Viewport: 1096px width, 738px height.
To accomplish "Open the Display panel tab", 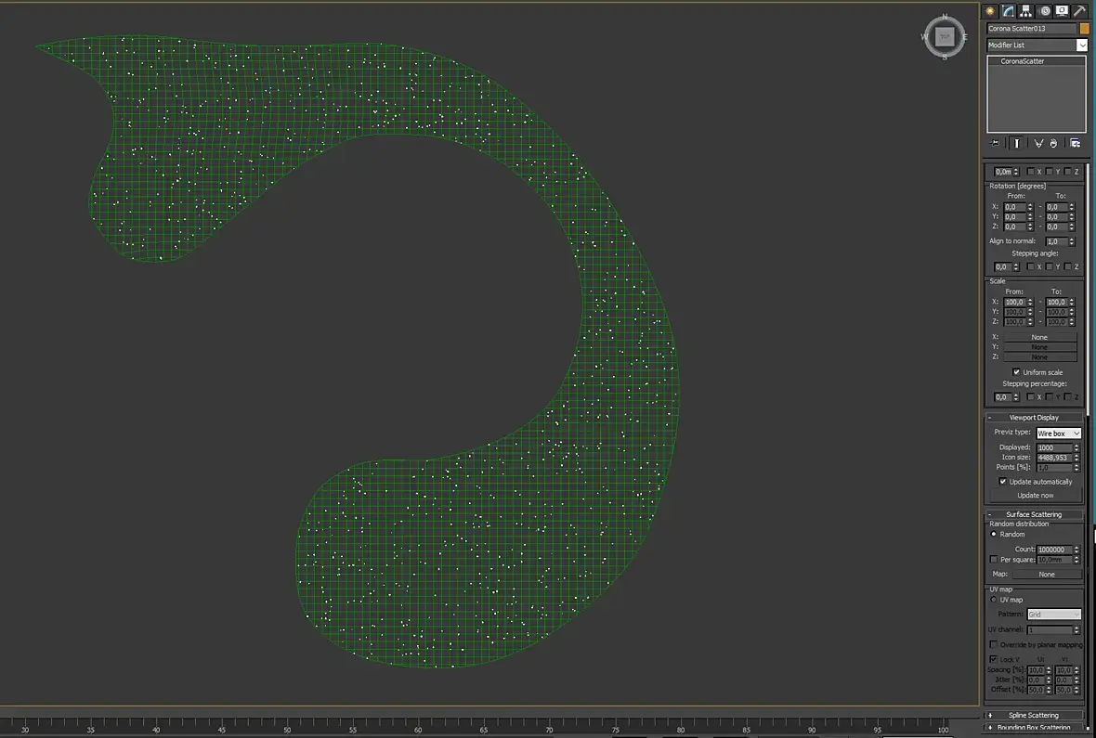I will tap(1062, 10).
